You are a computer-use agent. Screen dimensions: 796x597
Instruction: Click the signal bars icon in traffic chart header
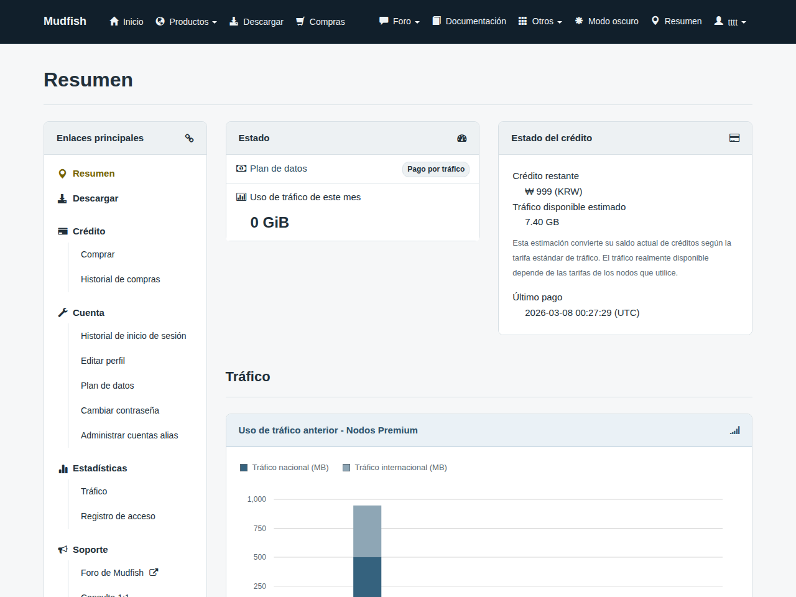pos(735,430)
